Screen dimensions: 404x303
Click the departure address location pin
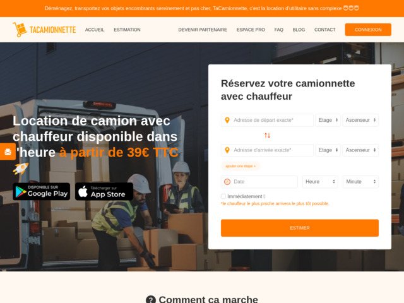tap(227, 120)
